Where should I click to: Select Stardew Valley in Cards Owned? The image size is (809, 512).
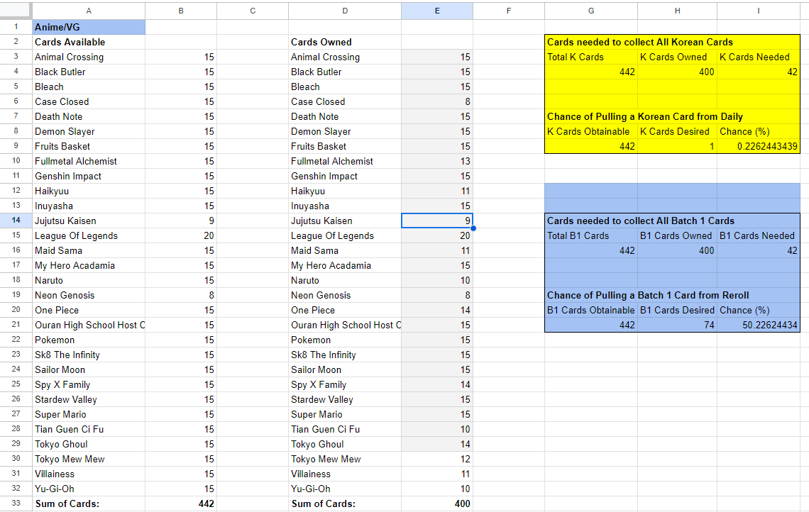345,400
